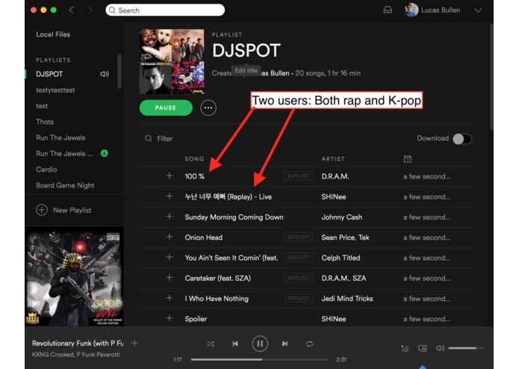The width and height of the screenshot is (519, 369).
Task: Sort by ARTIST column header
Action: (x=333, y=159)
